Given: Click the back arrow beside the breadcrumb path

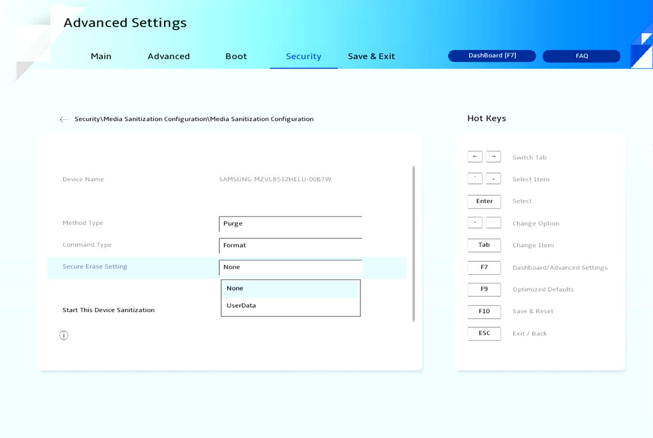Looking at the screenshot, I should (64, 119).
